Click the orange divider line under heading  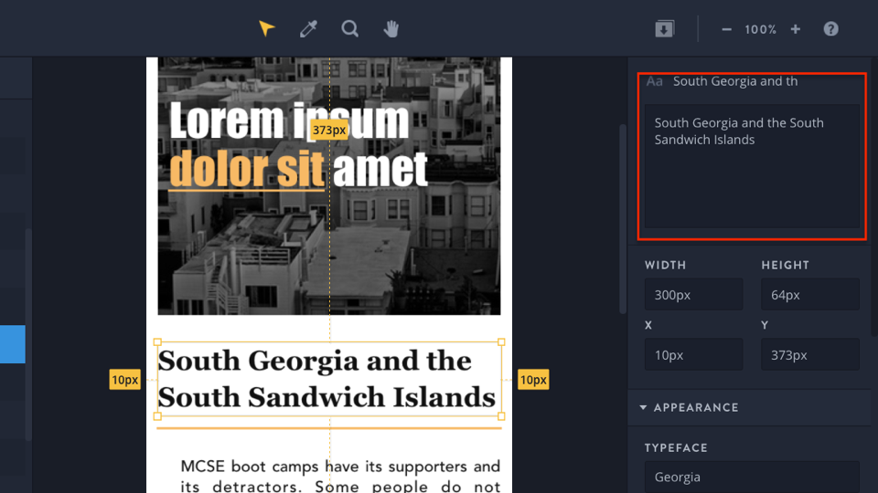329,428
